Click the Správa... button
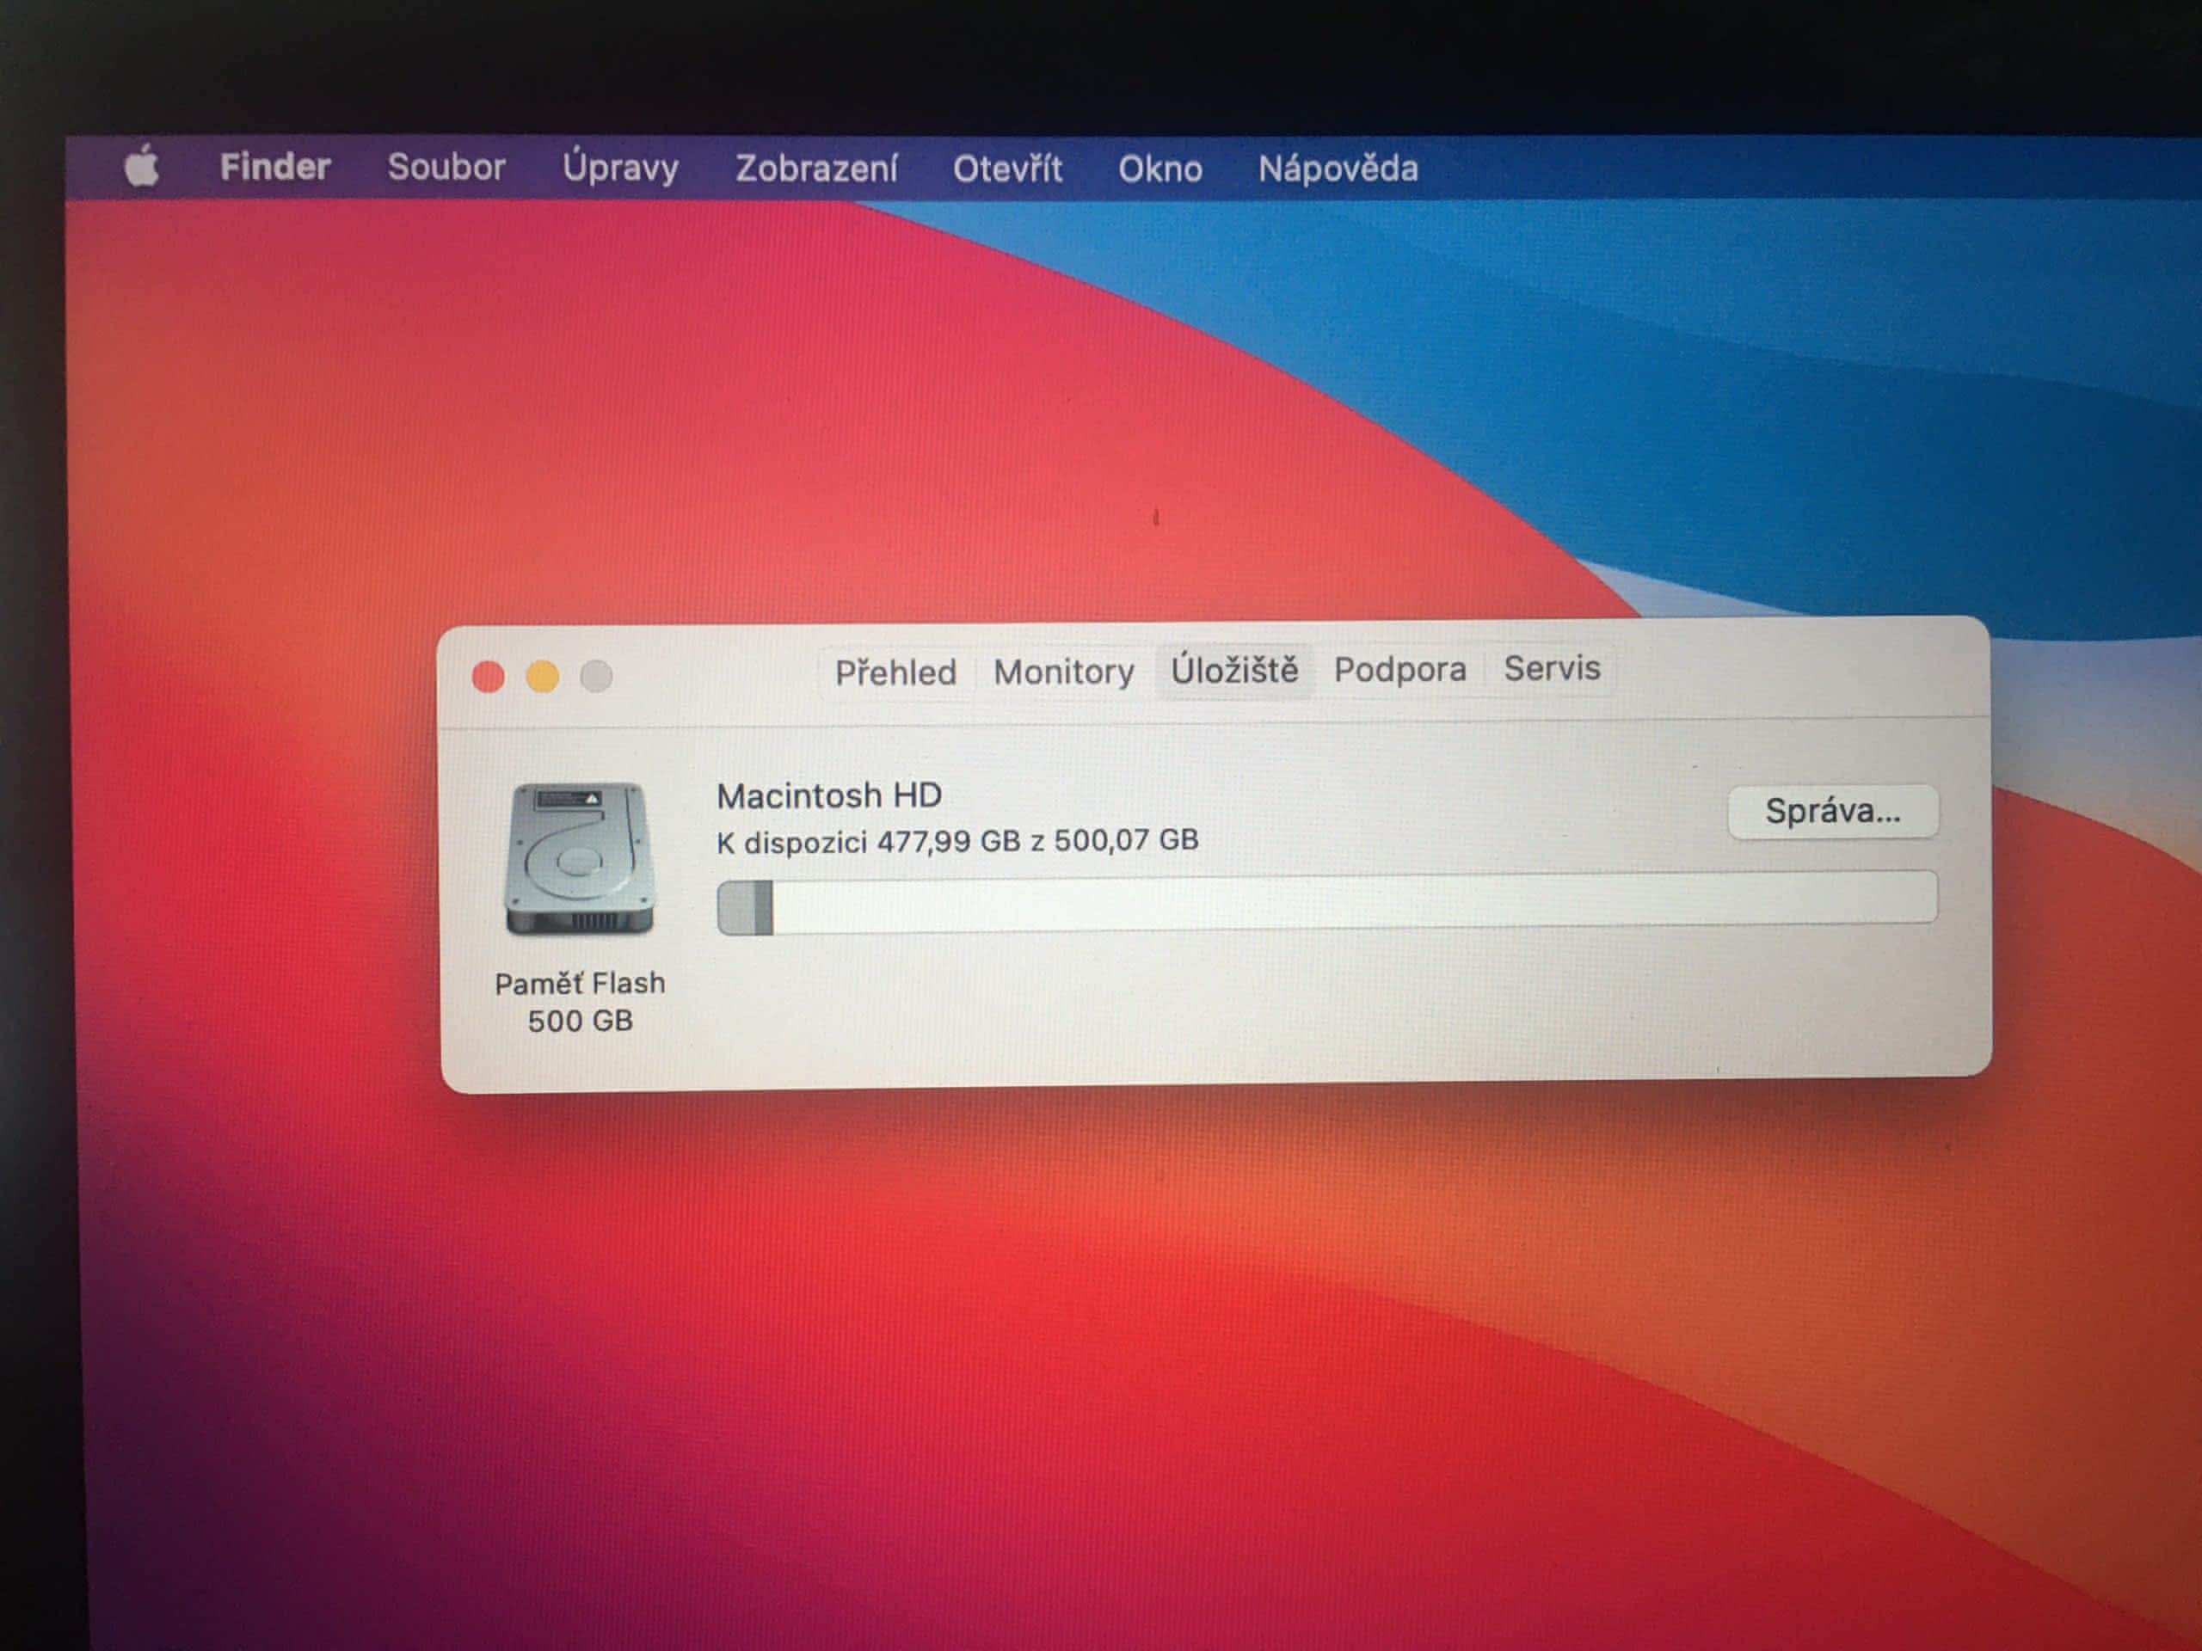The width and height of the screenshot is (2202, 1651). (1833, 811)
